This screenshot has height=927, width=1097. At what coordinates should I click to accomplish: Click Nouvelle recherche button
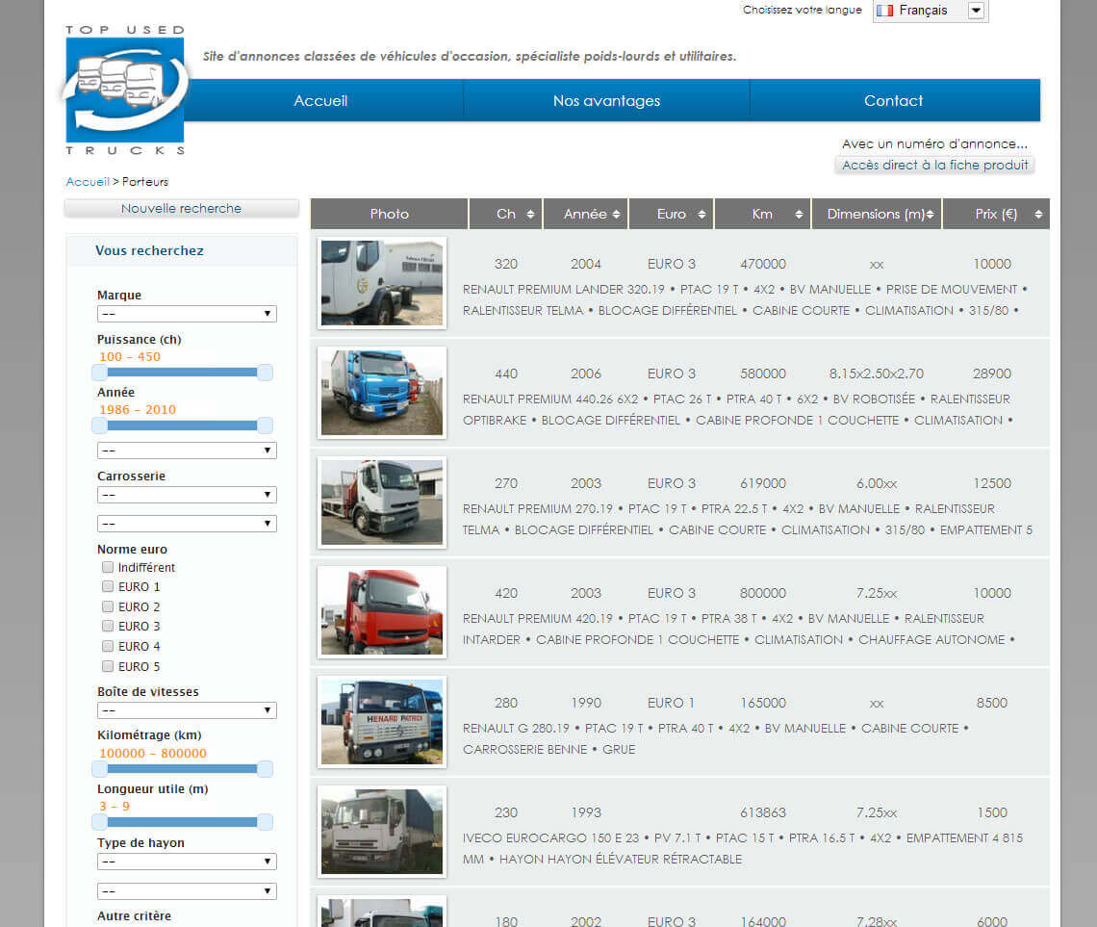coord(181,209)
